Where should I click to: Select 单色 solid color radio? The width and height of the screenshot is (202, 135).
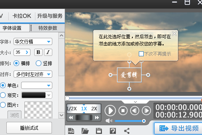point(3,85)
